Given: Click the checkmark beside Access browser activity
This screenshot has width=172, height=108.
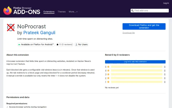Looking at the screenshot, I should coord(7,107).
